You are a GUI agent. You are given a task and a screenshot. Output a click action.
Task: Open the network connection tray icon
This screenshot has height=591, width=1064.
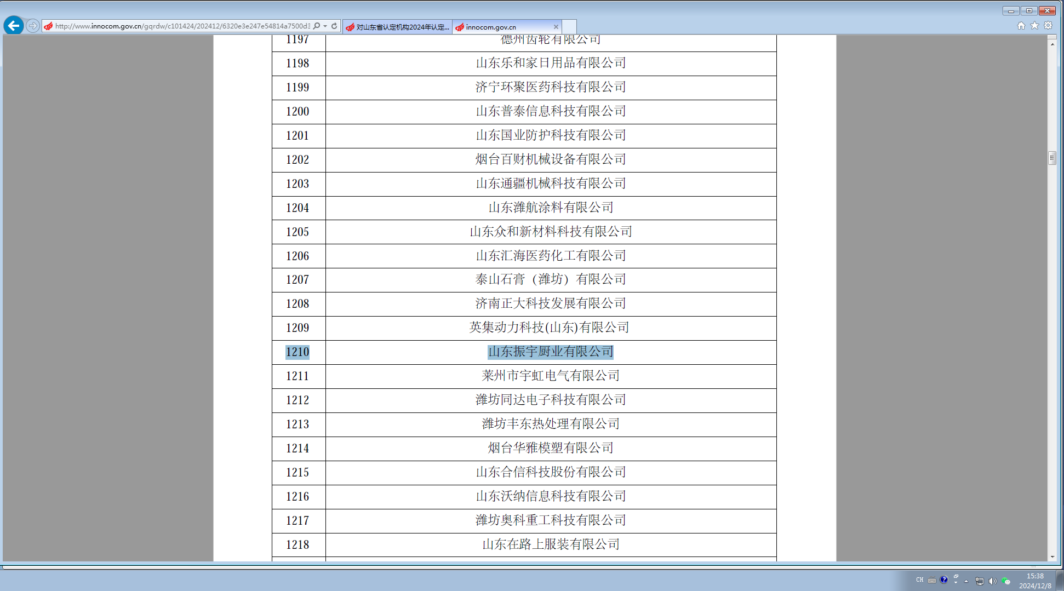(x=980, y=581)
